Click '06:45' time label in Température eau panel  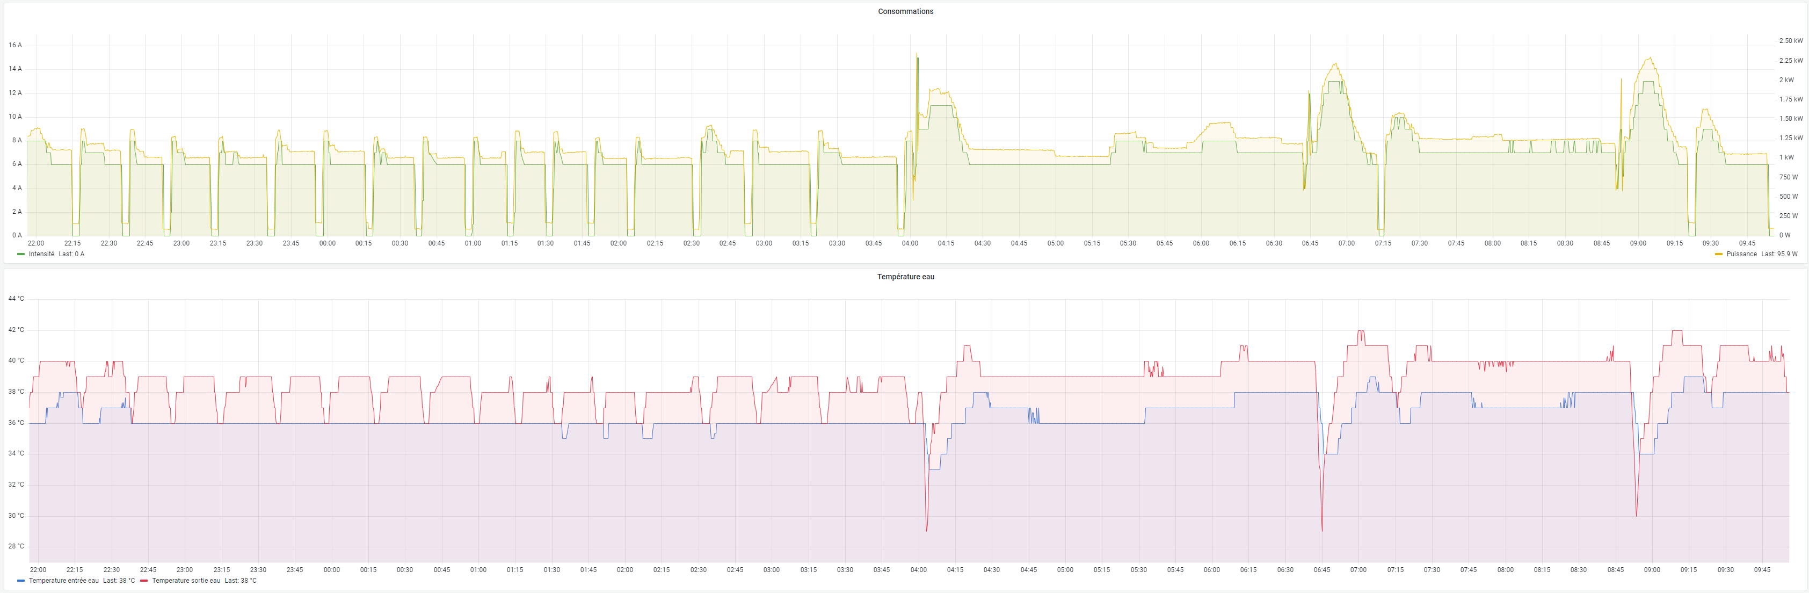click(x=1321, y=570)
